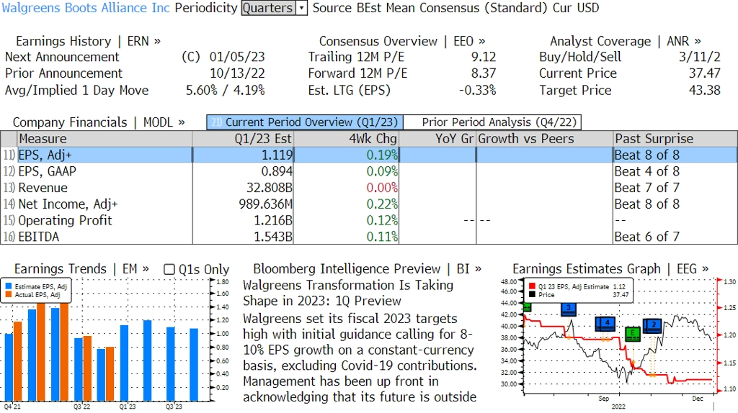Open Earnings Estimates Graph EEG page

tap(610, 269)
